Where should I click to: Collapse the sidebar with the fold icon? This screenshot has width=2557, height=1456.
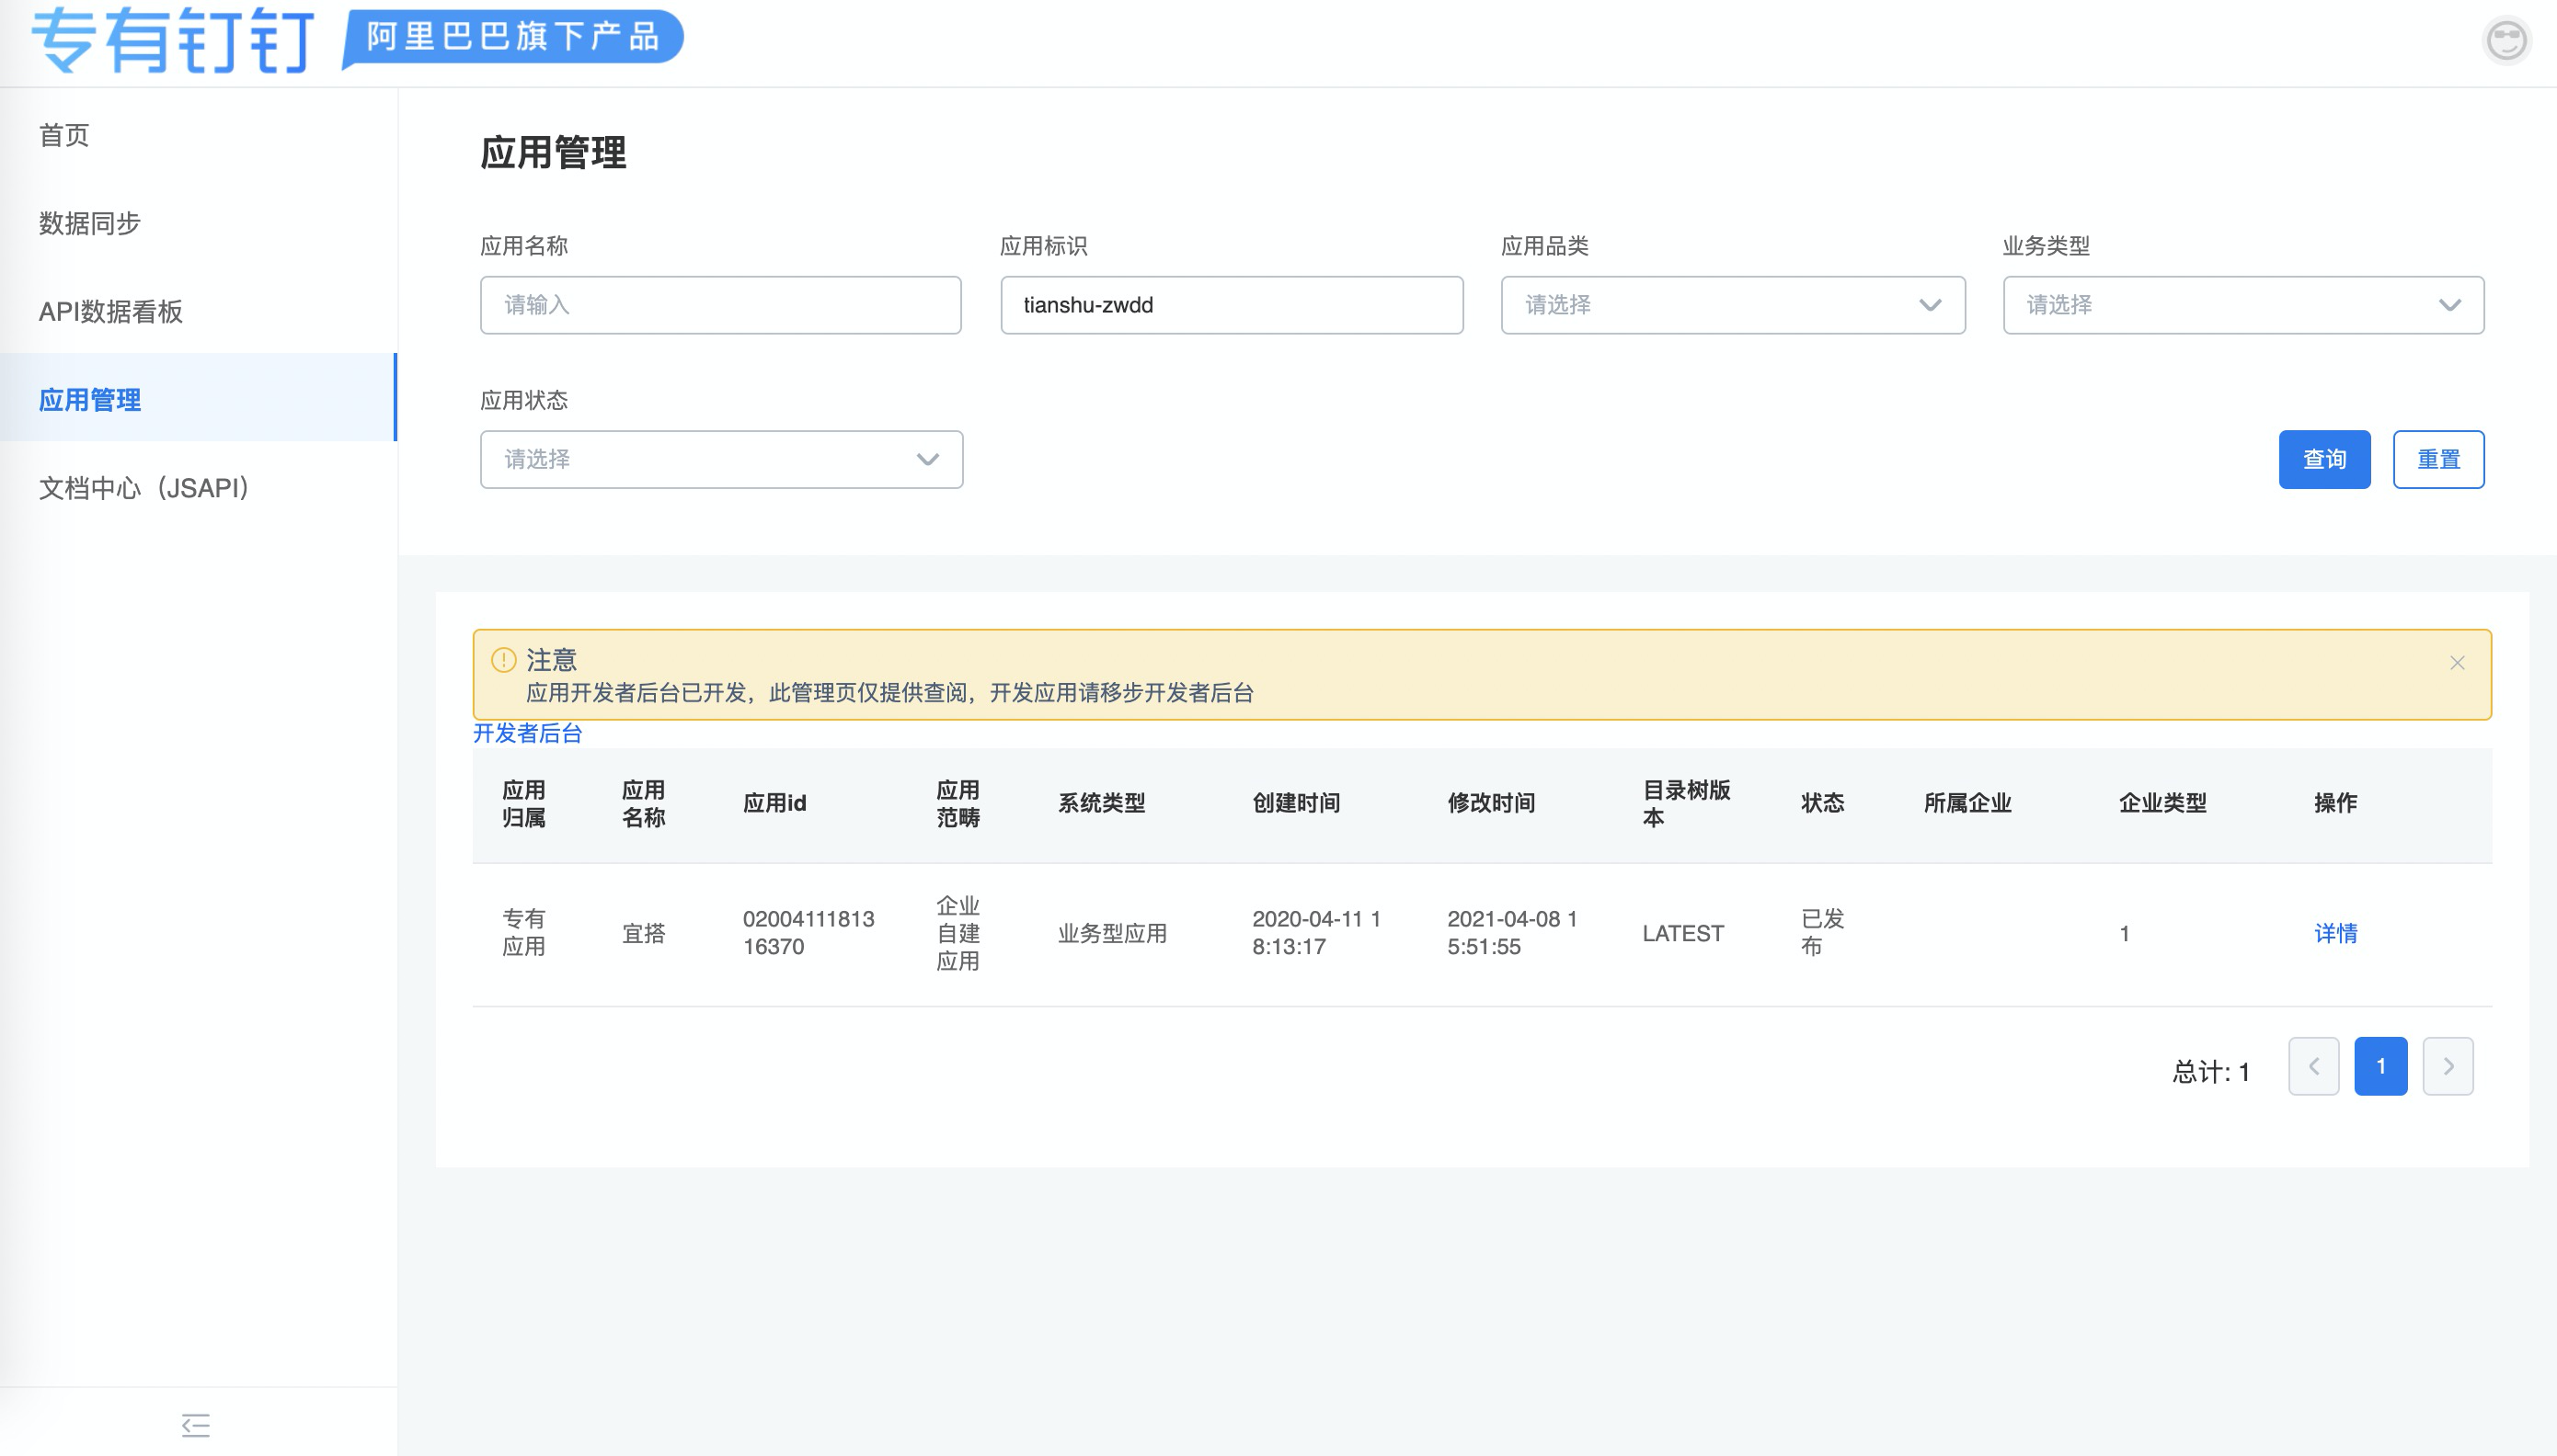196,1424
